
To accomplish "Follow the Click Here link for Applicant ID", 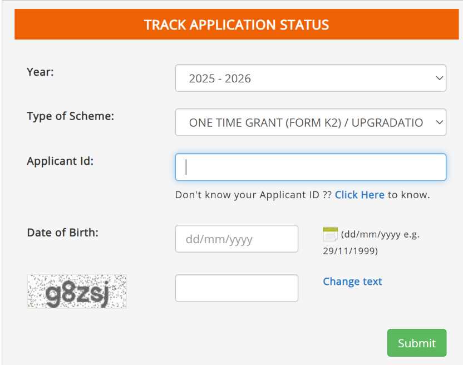I will coord(359,195).
